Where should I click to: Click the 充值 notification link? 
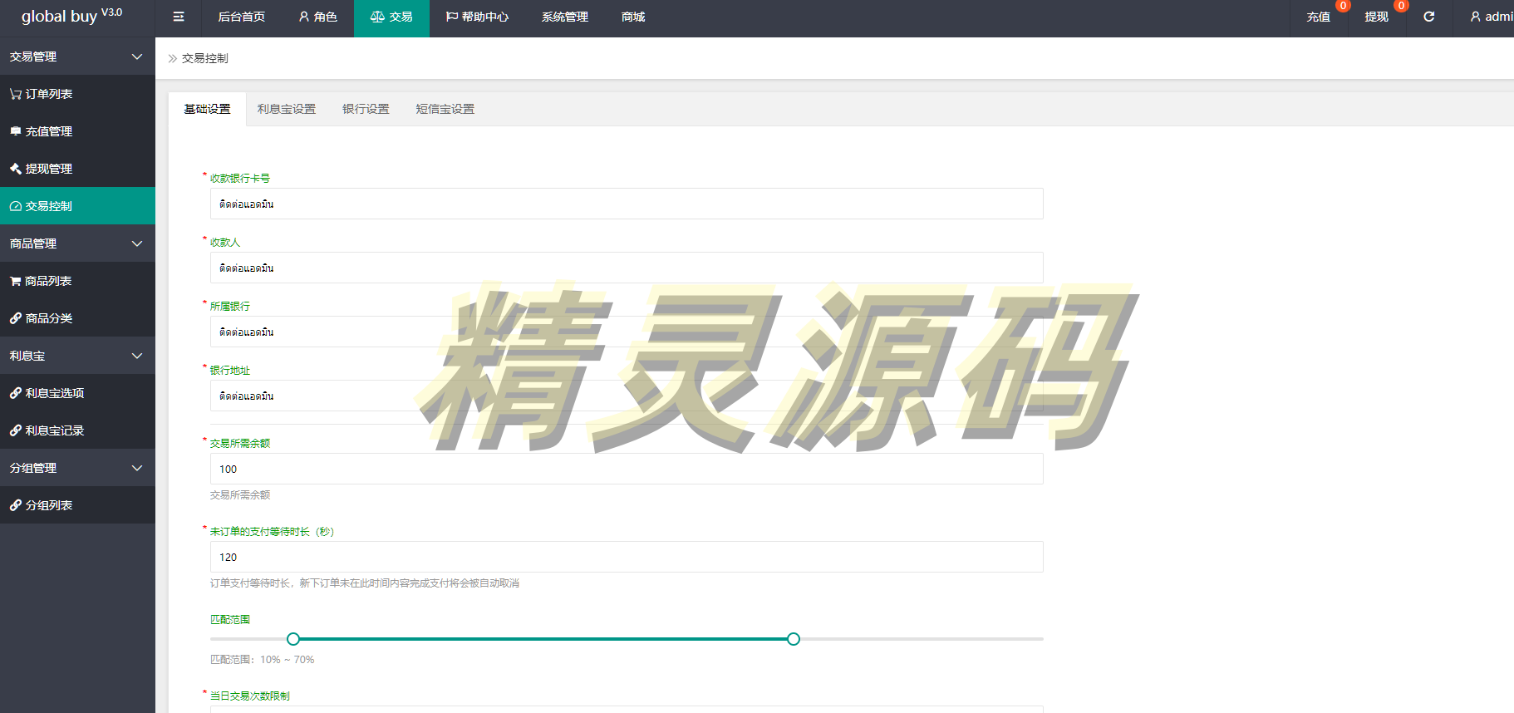pyautogui.click(x=1318, y=17)
